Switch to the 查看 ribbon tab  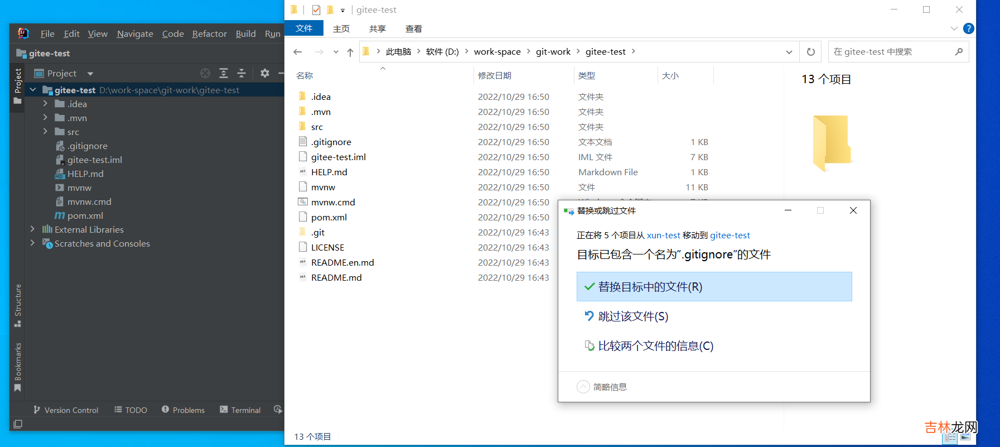(414, 29)
